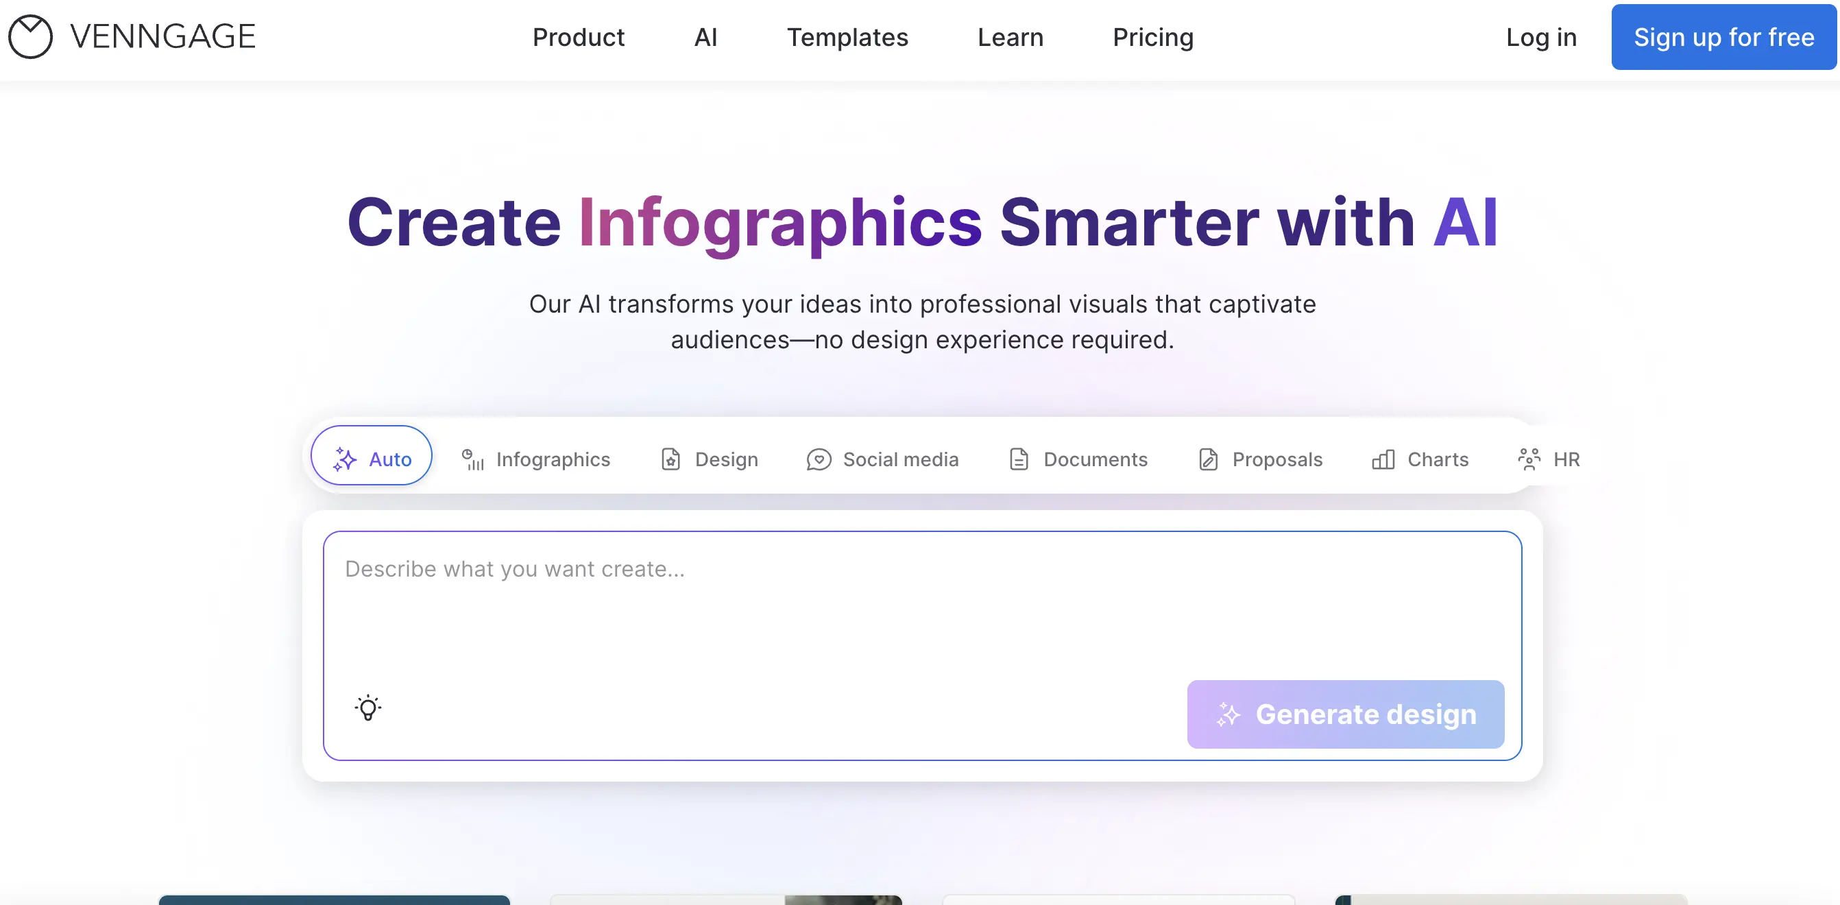Click the Charts bar graph icon
The image size is (1840, 905).
pyautogui.click(x=1383, y=459)
